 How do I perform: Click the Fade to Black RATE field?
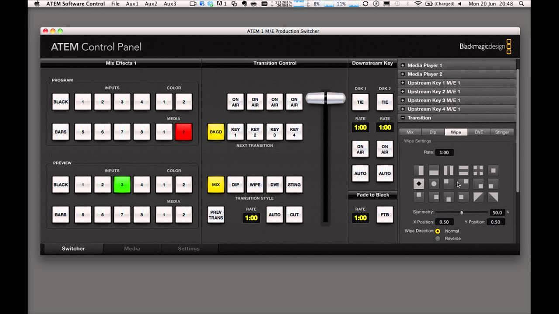click(x=361, y=218)
